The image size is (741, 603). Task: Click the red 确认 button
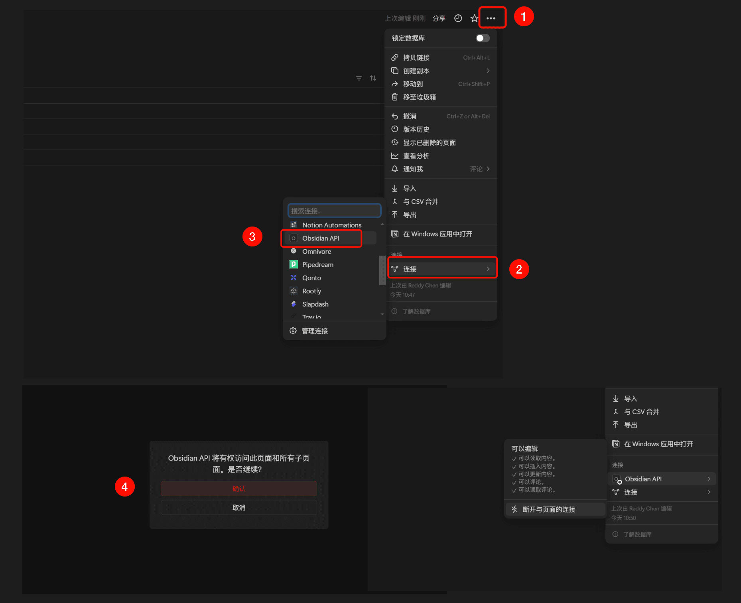click(239, 489)
